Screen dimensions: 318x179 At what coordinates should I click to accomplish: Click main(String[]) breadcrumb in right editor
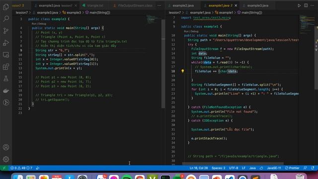click(252, 12)
